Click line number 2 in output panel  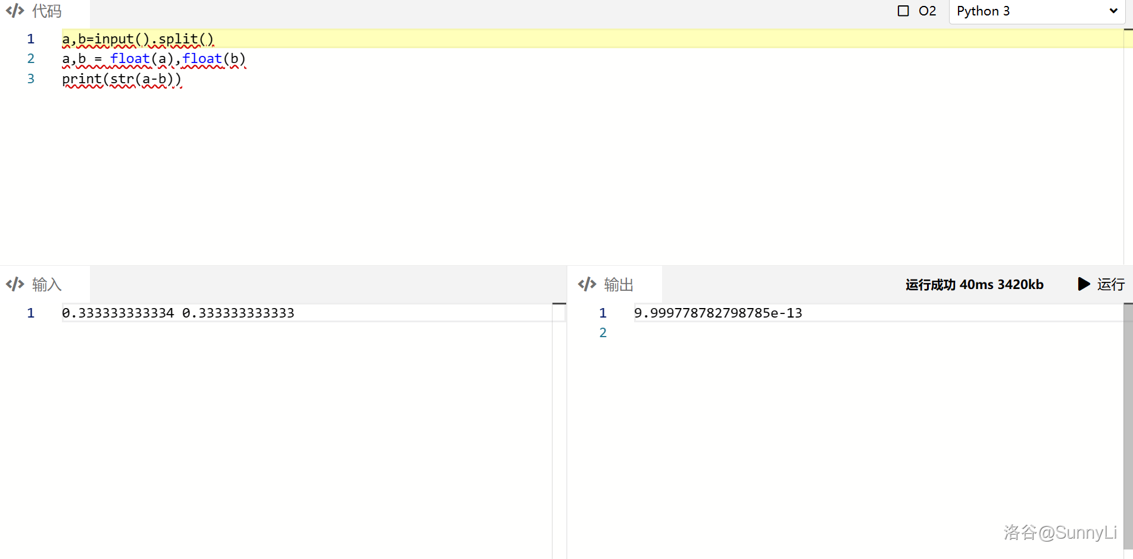pos(603,333)
